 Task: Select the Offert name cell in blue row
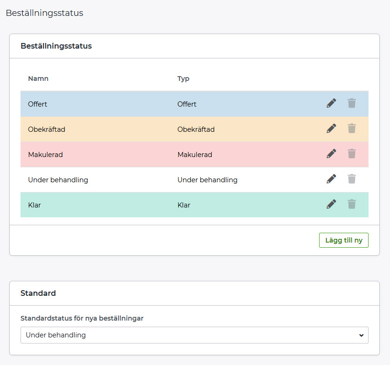pos(38,104)
